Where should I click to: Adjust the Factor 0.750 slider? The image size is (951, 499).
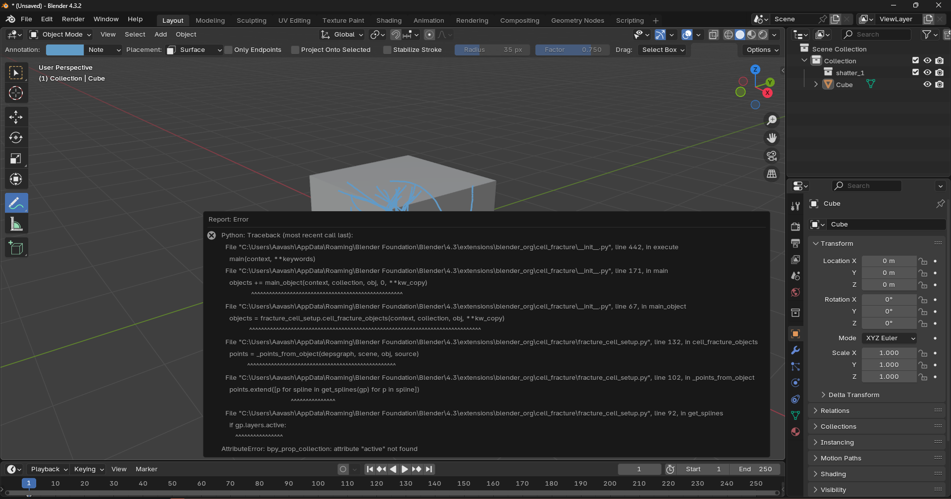(572, 50)
